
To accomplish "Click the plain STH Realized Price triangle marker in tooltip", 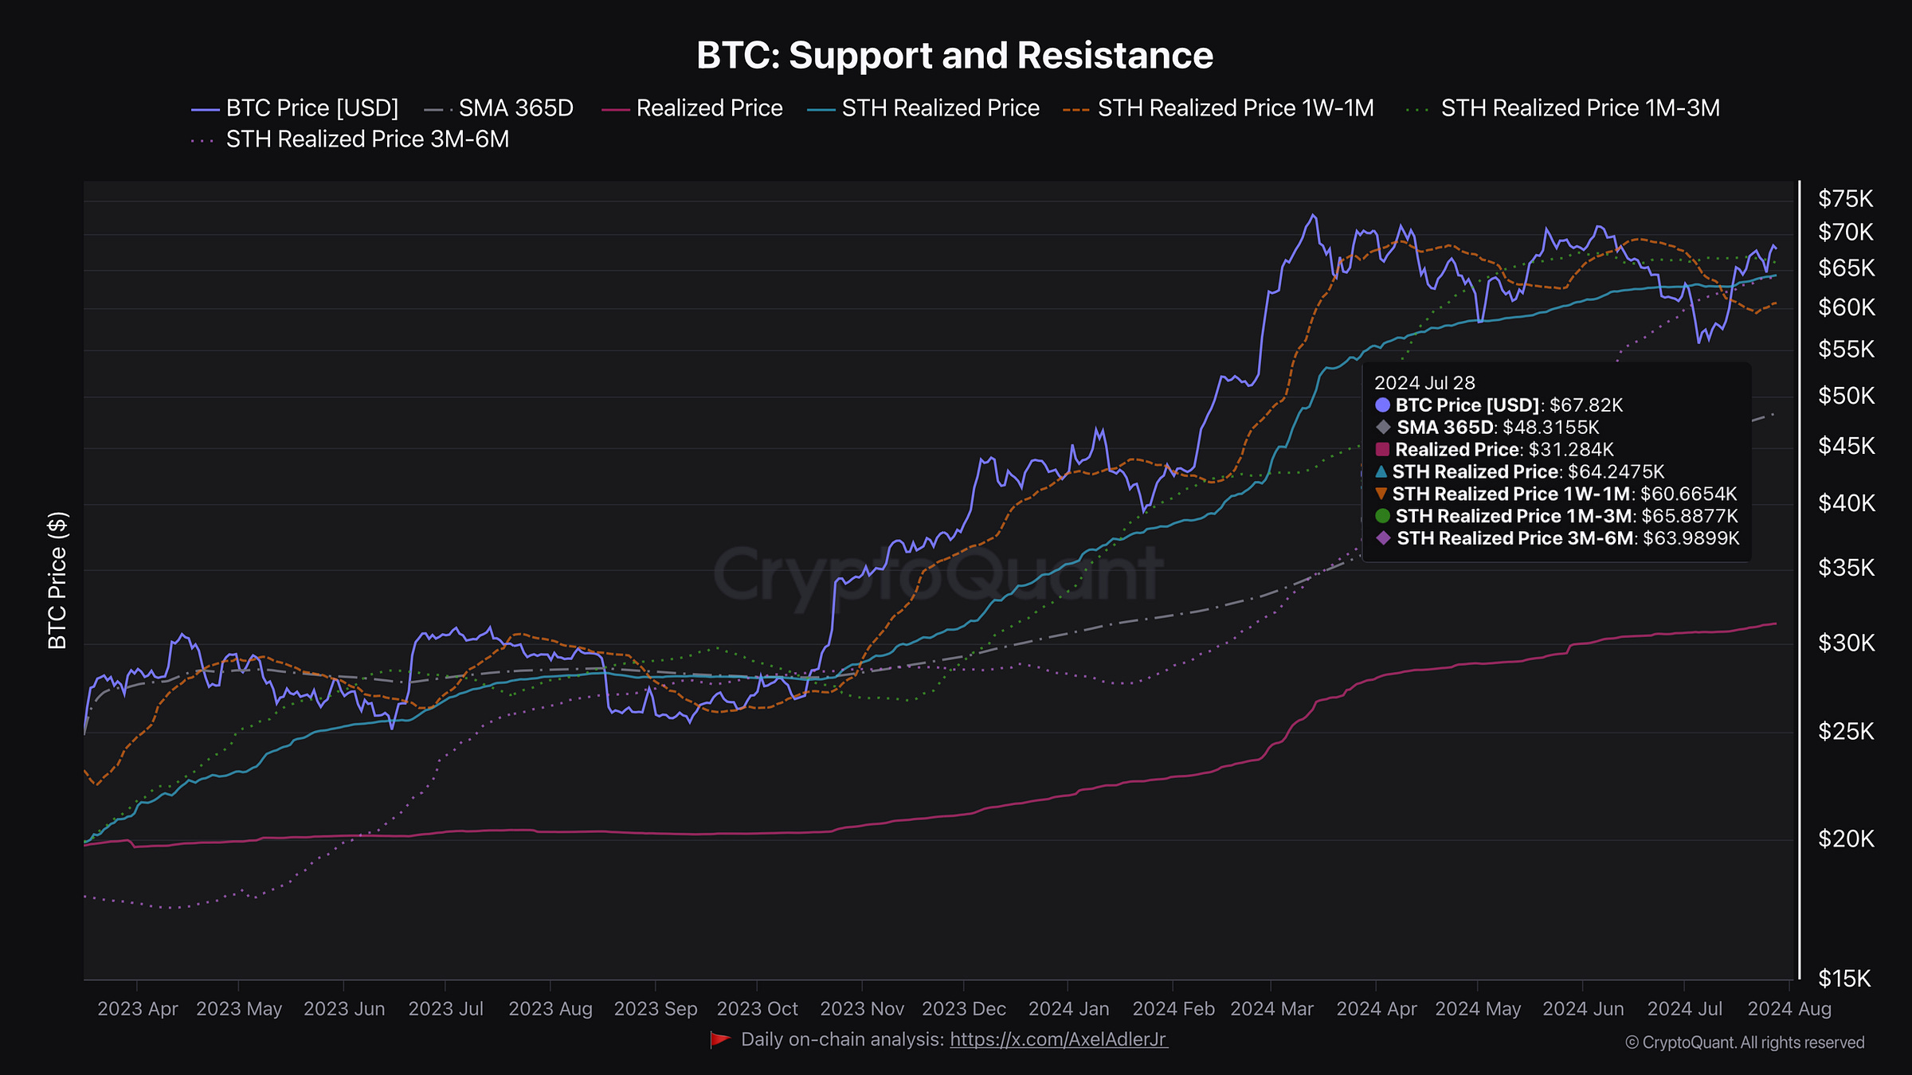I will 1381,471.
